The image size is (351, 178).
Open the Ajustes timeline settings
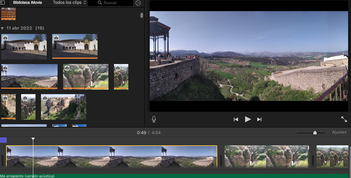tap(339, 132)
